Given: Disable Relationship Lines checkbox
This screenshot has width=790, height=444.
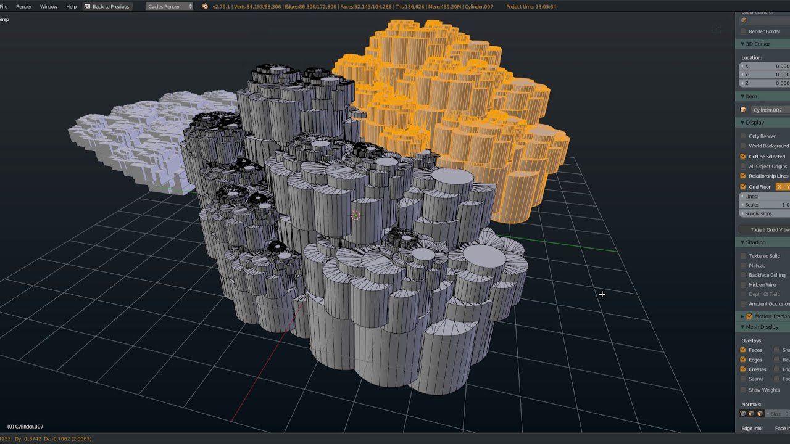Looking at the screenshot, I should (x=743, y=176).
